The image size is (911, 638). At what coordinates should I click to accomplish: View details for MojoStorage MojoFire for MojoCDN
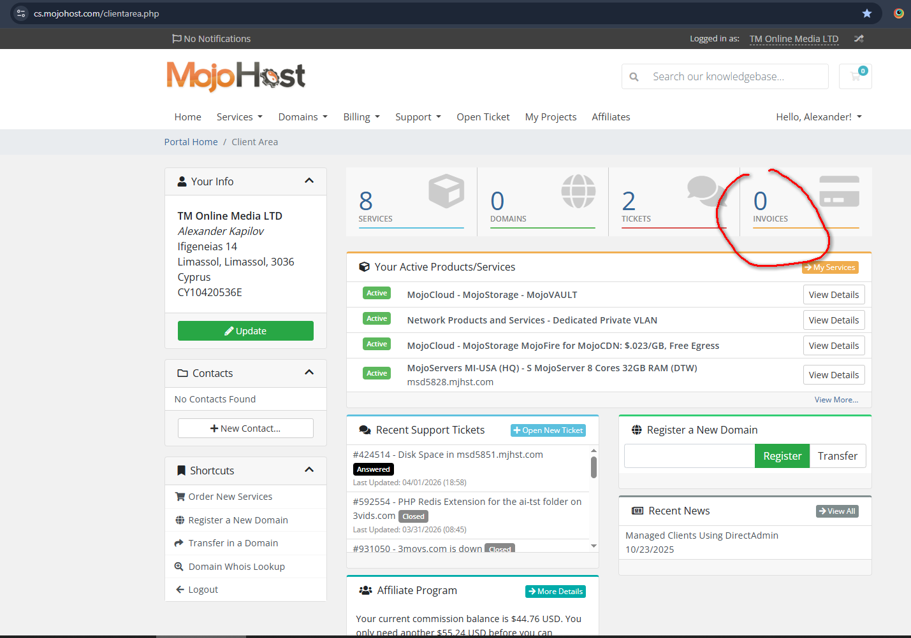(834, 346)
